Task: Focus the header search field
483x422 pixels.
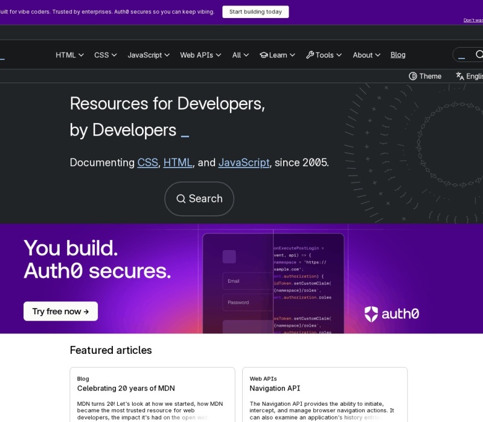Action: 467,55
